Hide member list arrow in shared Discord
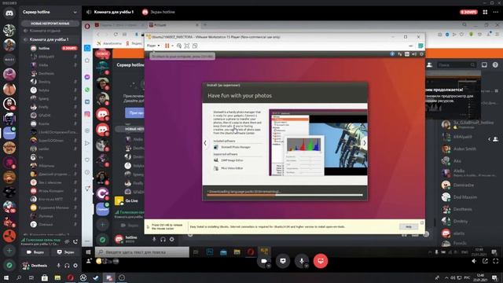 [489, 139]
